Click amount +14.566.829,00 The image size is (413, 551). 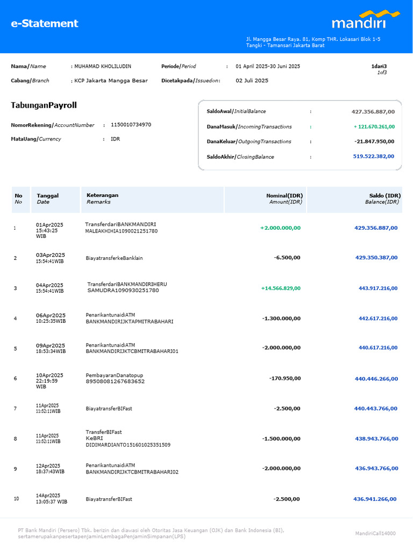tap(281, 288)
